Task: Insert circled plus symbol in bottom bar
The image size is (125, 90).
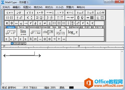Action: tap(49, 39)
